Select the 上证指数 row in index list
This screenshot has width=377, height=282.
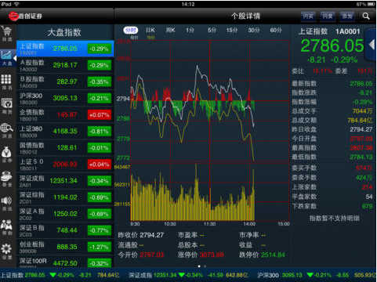(x=65, y=49)
